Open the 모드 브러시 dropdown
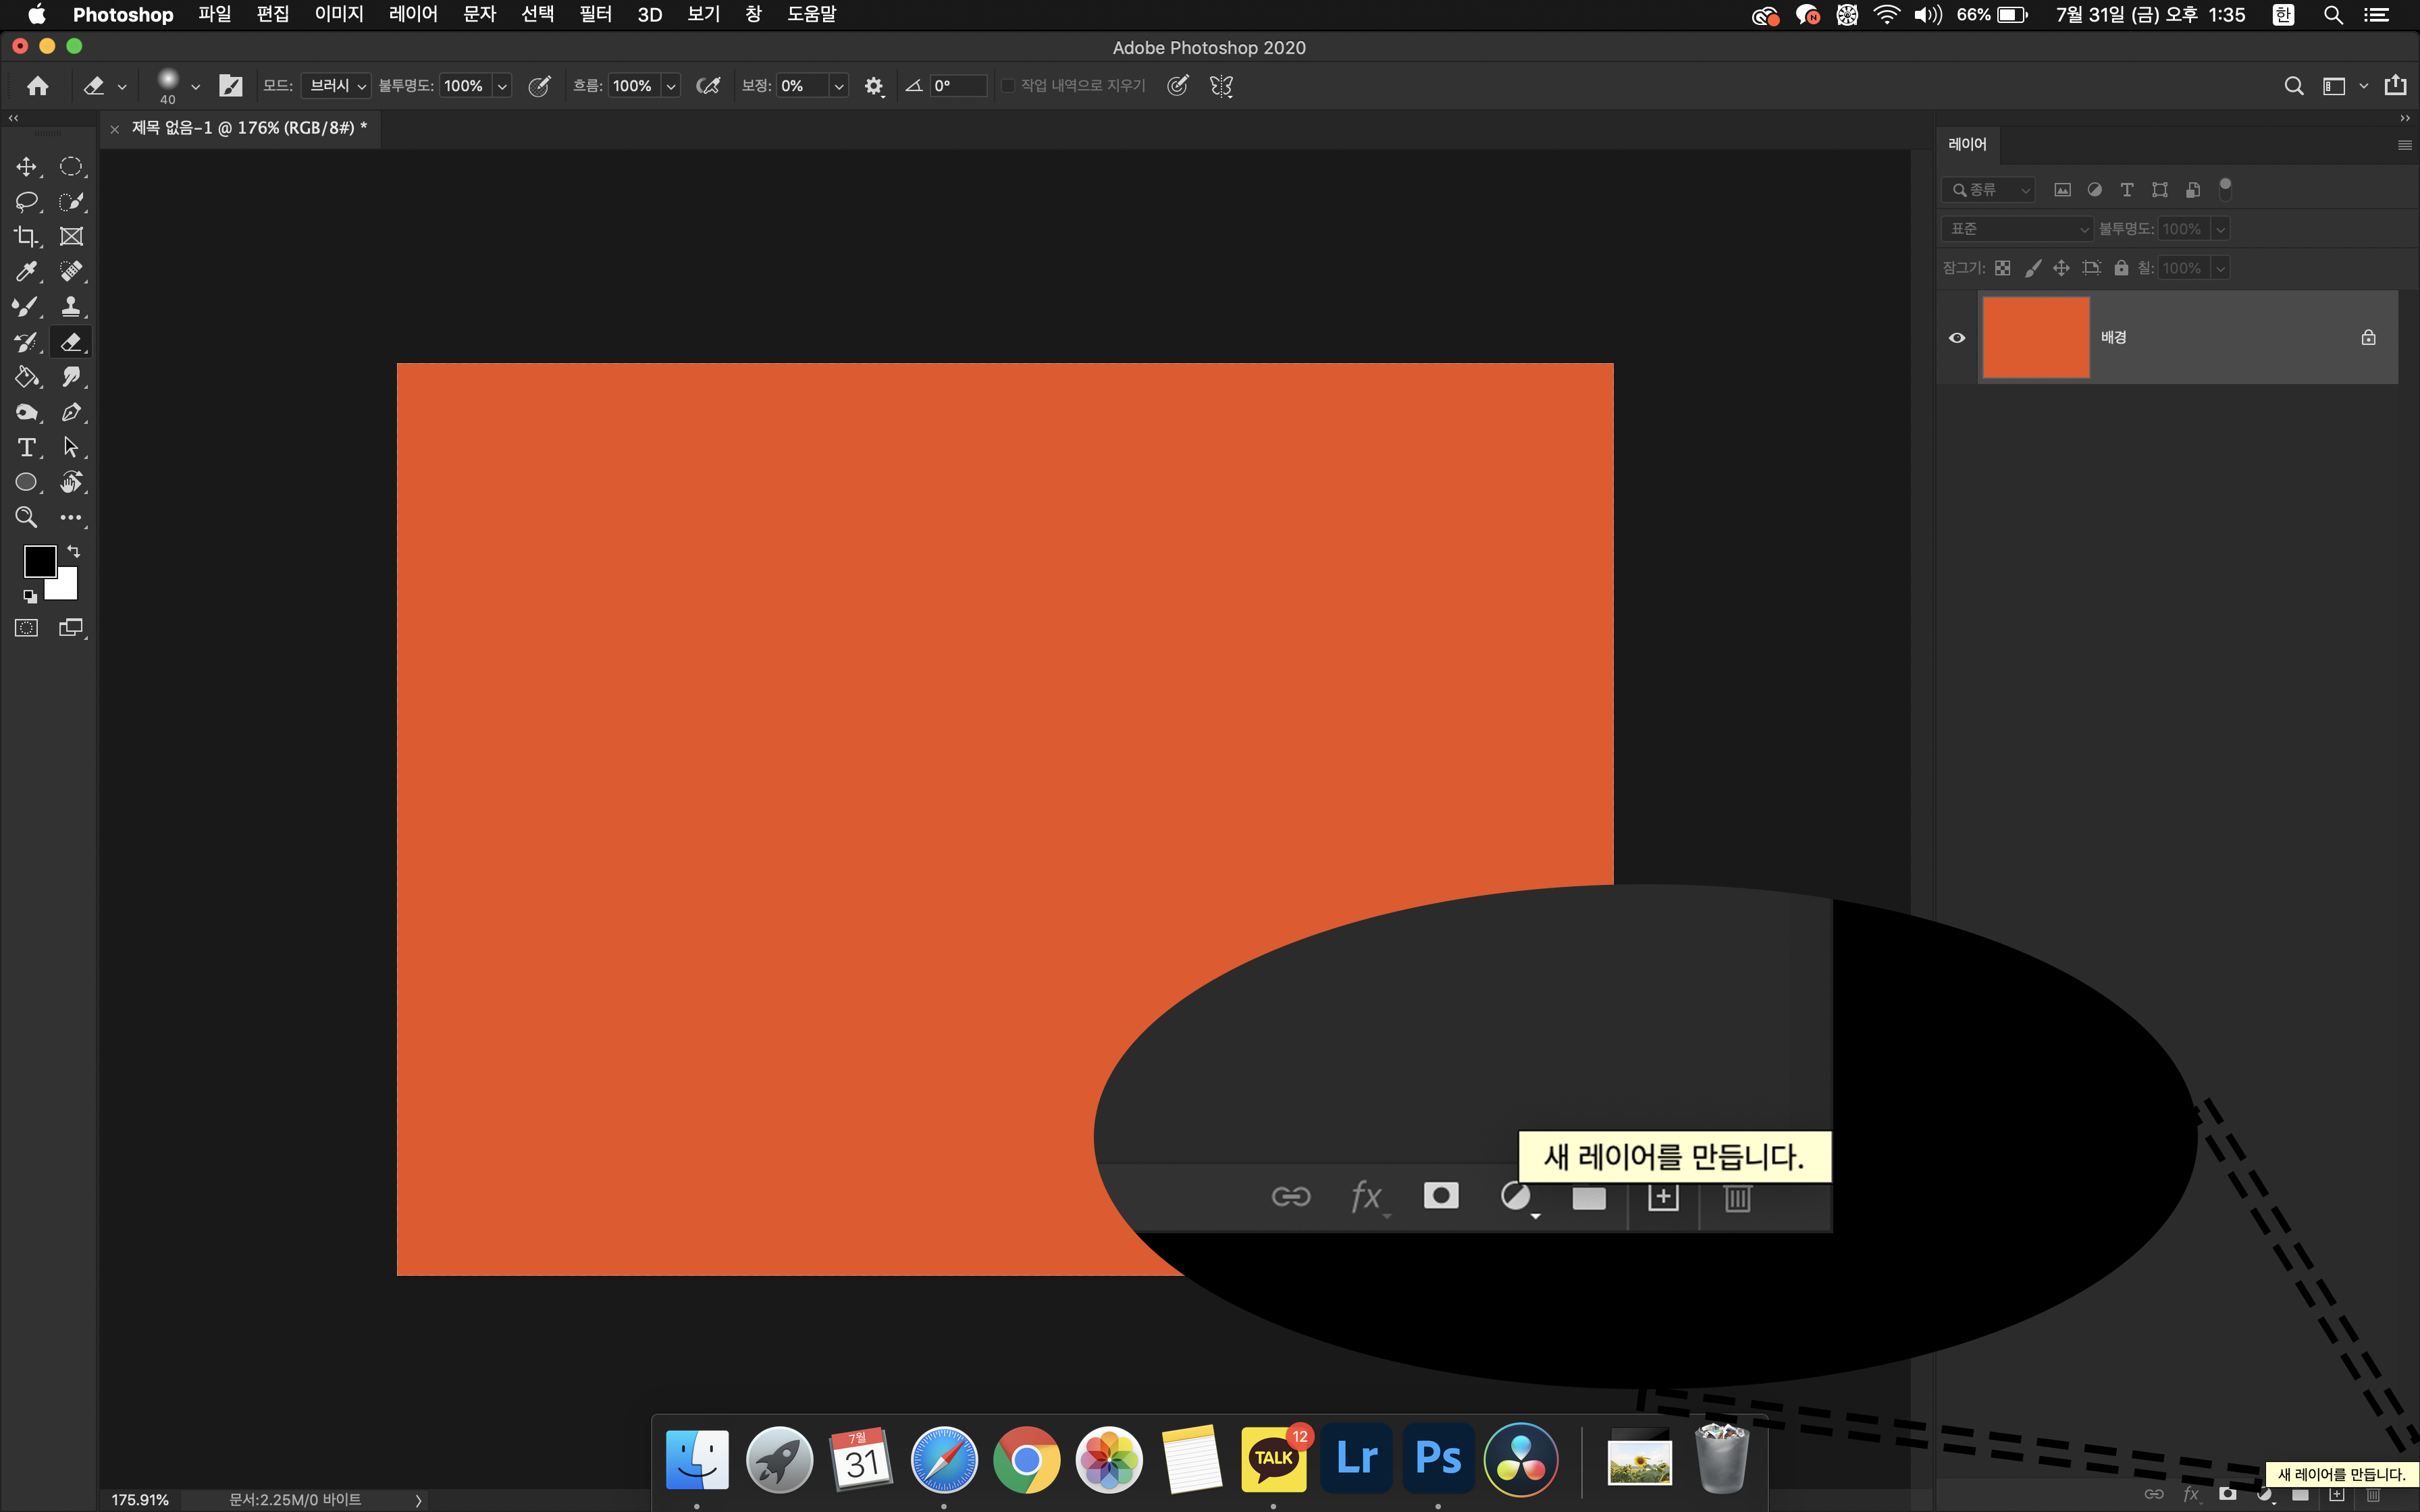Viewport: 2420px width, 1512px height. [336, 86]
